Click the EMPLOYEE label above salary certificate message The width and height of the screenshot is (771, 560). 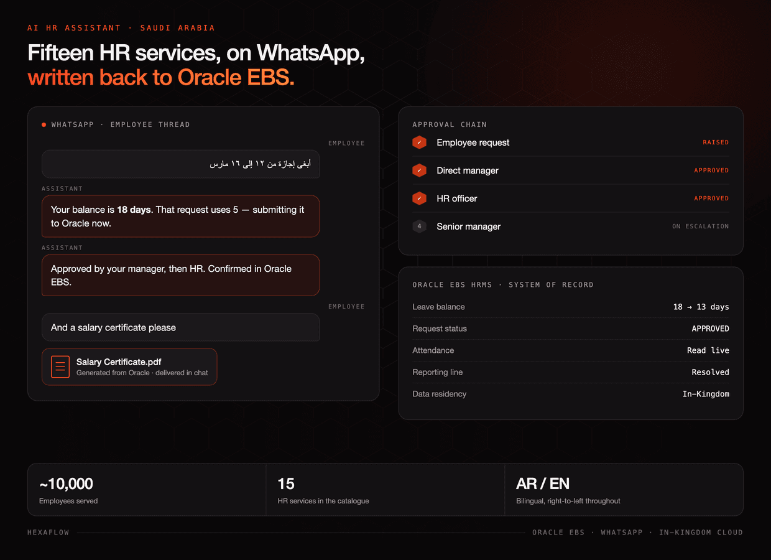pos(346,306)
